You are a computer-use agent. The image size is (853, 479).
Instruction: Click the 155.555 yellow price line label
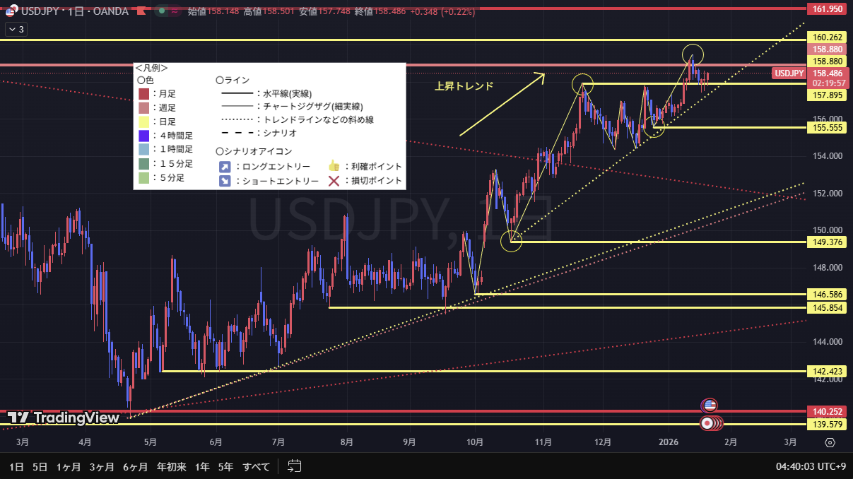828,128
